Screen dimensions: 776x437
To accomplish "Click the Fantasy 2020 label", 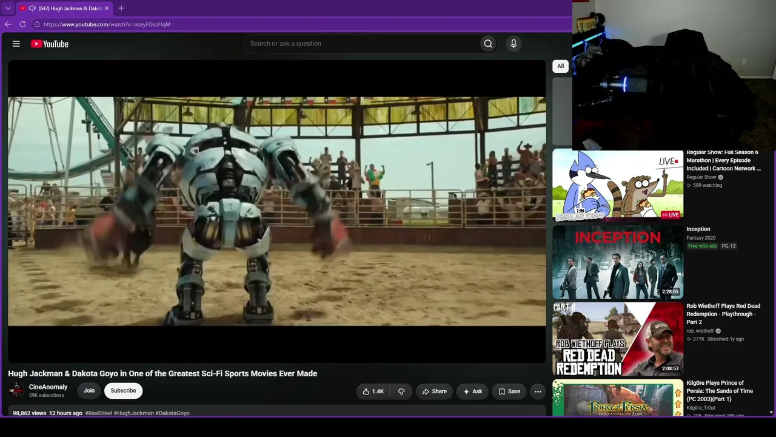I will (701, 238).
